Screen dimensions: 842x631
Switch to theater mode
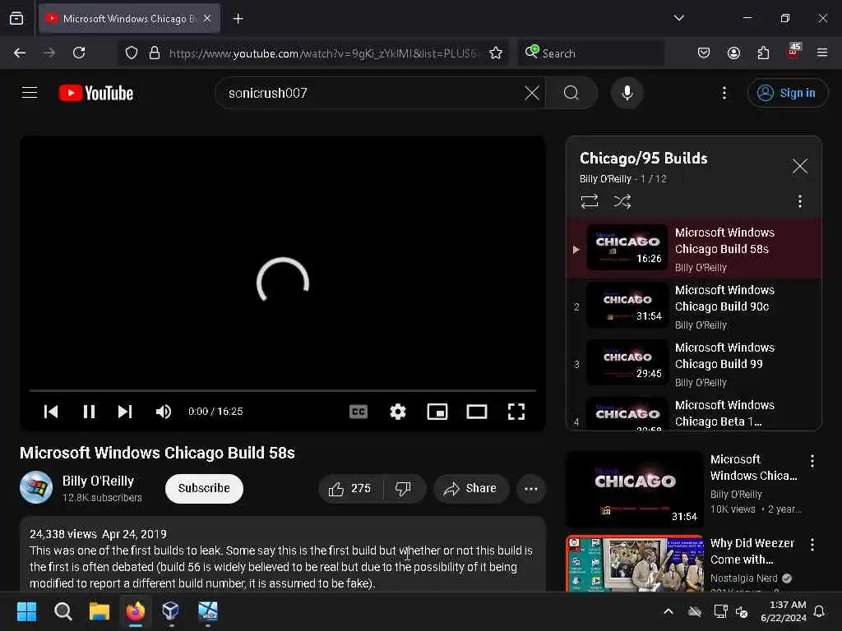coord(477,412)
